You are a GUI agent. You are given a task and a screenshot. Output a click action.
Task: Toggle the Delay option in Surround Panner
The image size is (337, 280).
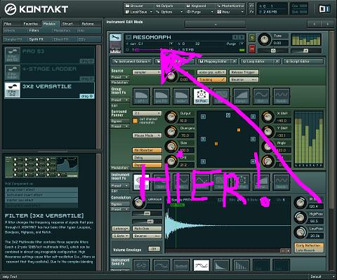(x=147, y=158)
